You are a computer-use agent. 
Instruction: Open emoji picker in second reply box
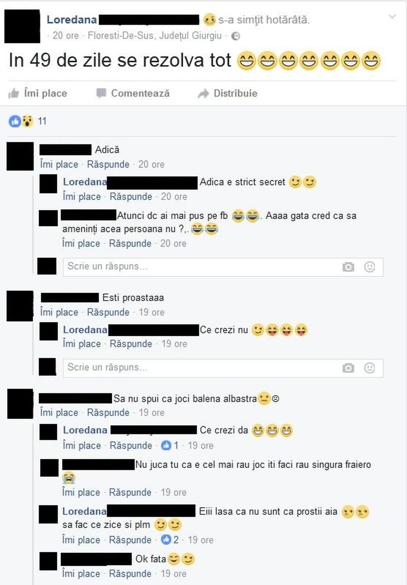tap(369, 367)
